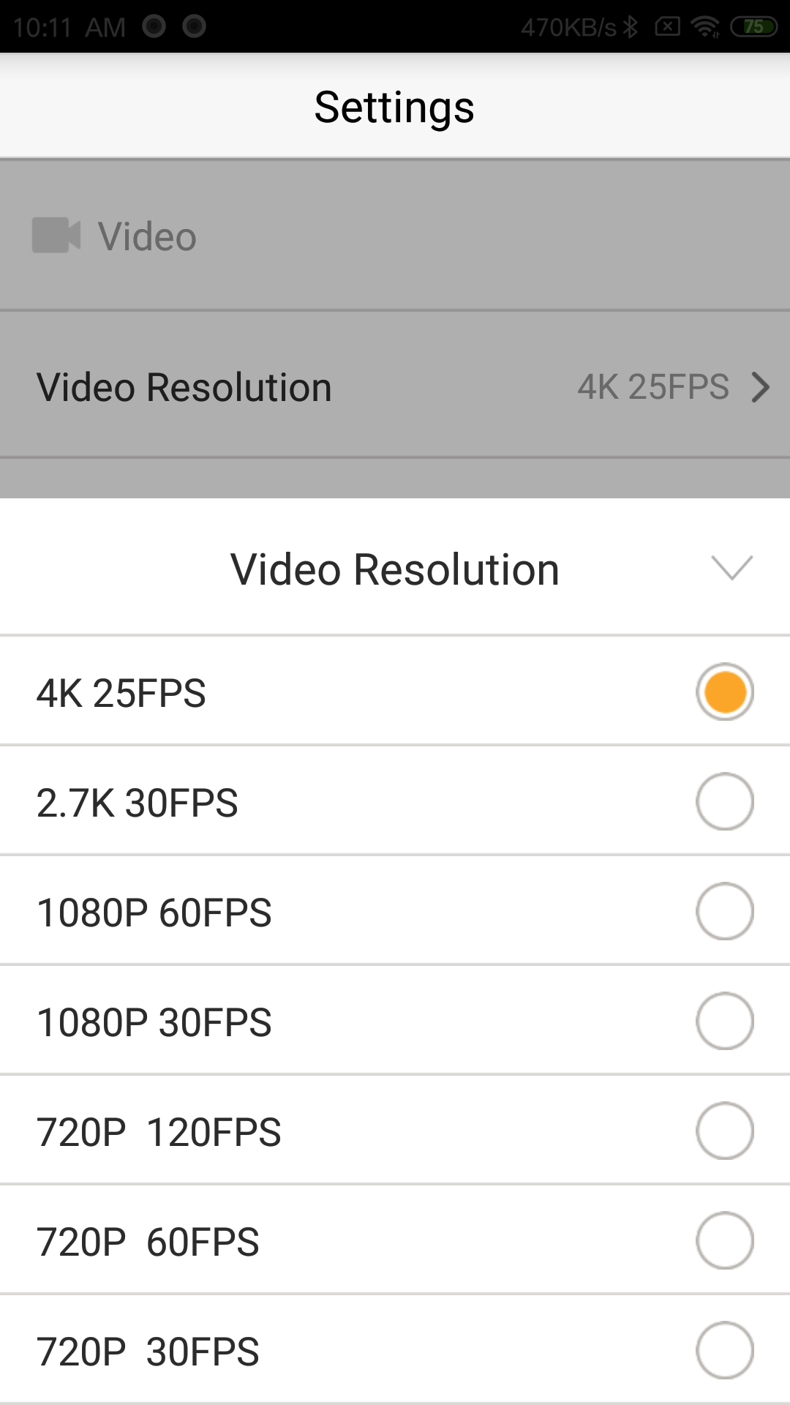Select the 1080P 60FPS radio button
This screenshot has height=1405, width=790.
(724, 912)
